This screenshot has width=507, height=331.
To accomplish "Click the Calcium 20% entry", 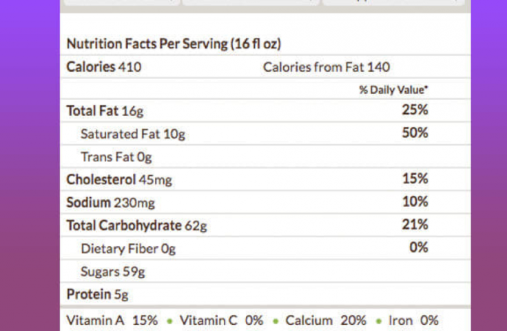I will tap(326, 320).
